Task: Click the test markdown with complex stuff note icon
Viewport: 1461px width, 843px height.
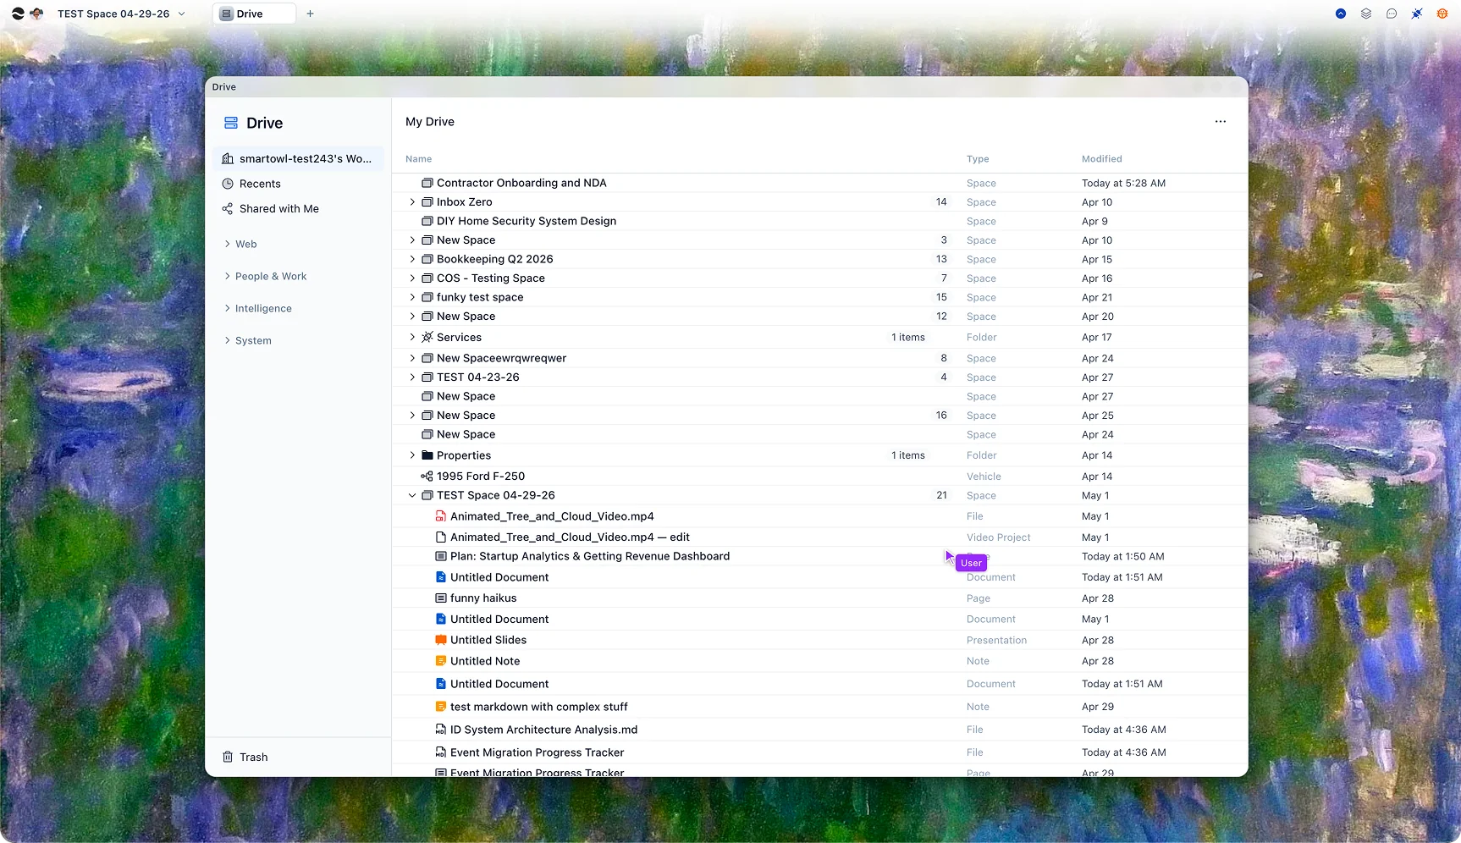Action: (441, 707)
